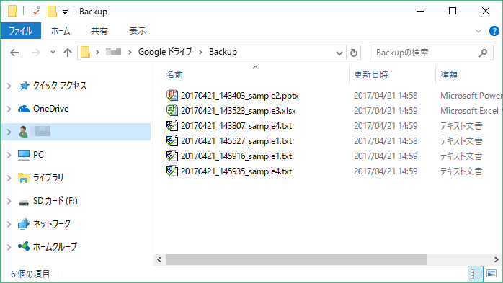Screen dimensions: 503x283
Task: Select ネットワーク in navigation pane
Action: click(52, 224)
